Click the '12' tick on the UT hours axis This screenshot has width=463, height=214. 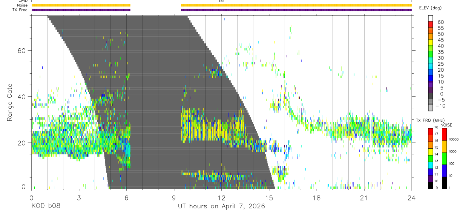coord(222,197)
